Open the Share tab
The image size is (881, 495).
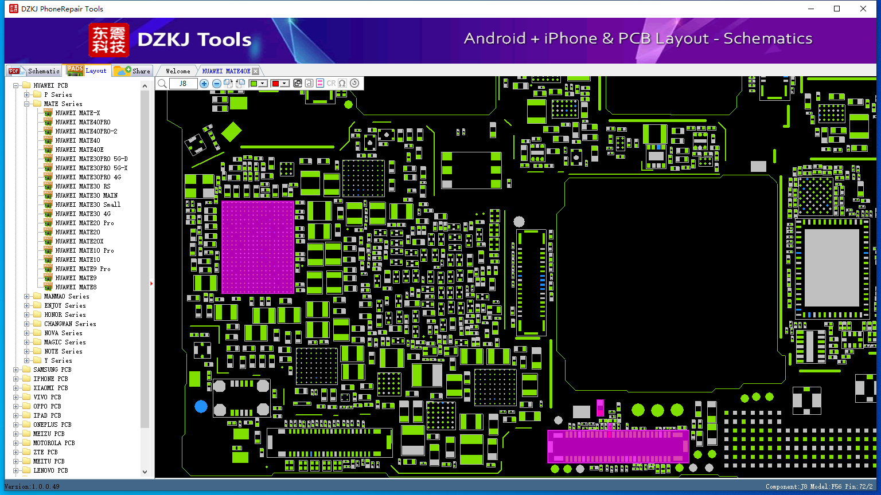pos(132,71)
